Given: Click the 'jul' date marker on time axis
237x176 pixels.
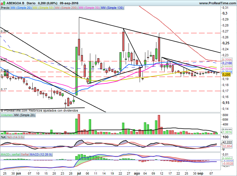Looking at the screenshot, I should click(x=78, y=173).
